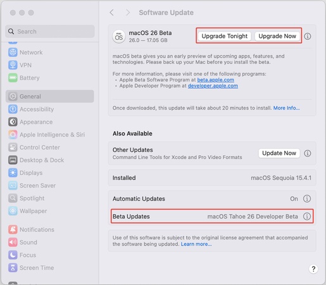Click Automatic Updates On value

pyautogui.click(x=294, y=199)
